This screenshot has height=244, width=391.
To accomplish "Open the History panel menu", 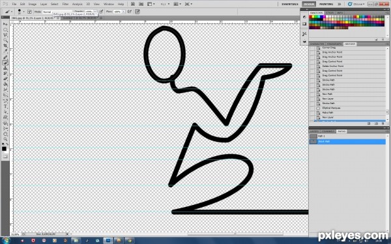I will click(387, 44).
